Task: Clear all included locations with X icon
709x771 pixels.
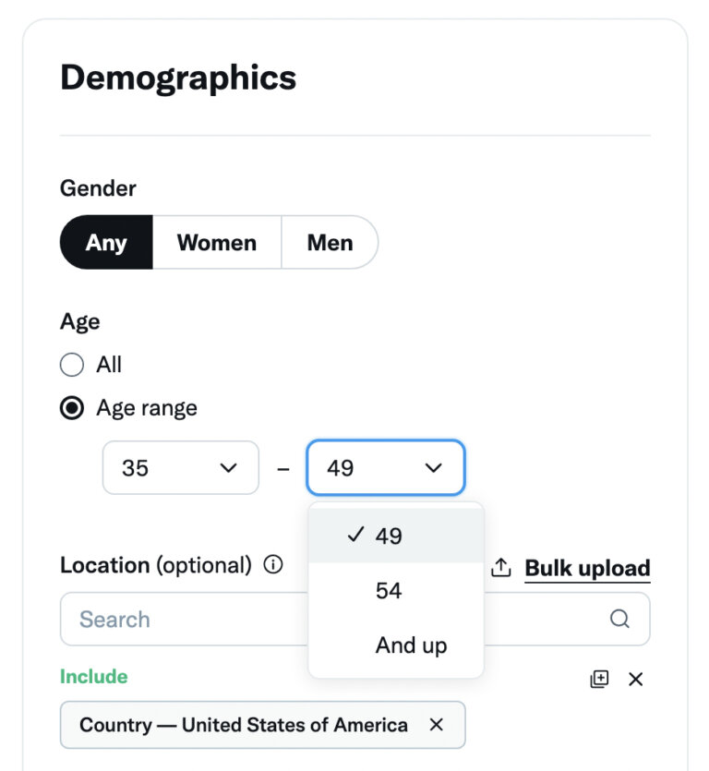Action: click(x=636, y=680)
